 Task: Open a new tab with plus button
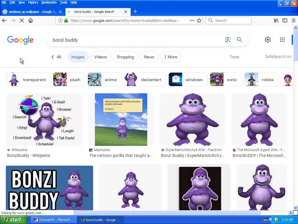(135, 11)
